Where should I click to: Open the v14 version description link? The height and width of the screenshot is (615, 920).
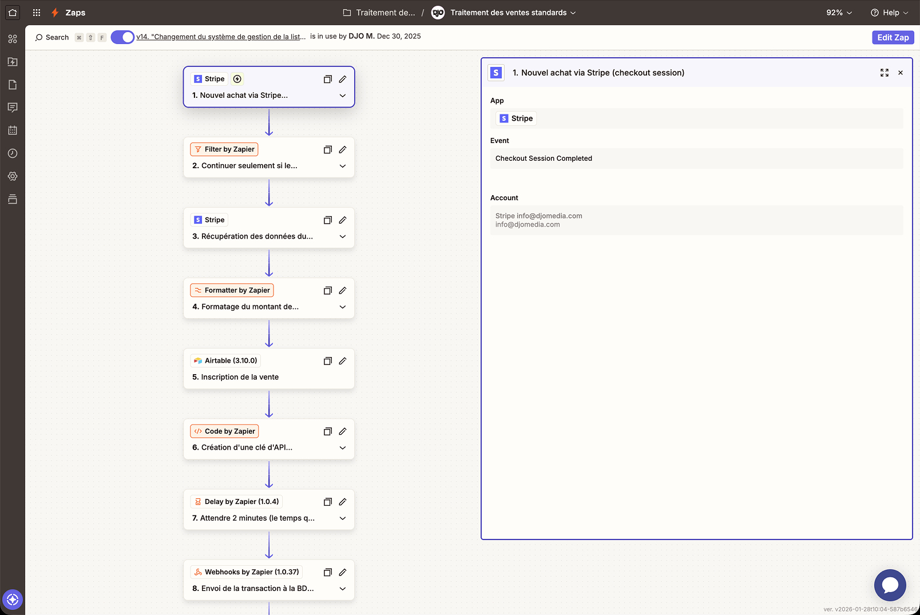coord(221,37)
